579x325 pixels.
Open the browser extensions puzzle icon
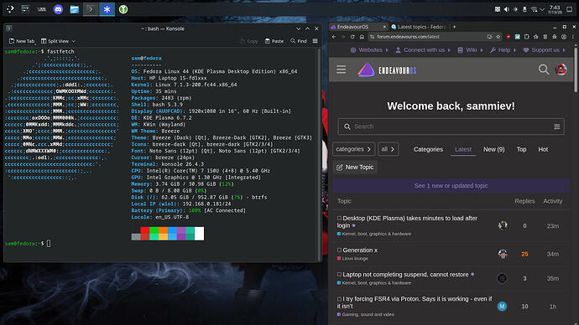[x=527, y=37]
